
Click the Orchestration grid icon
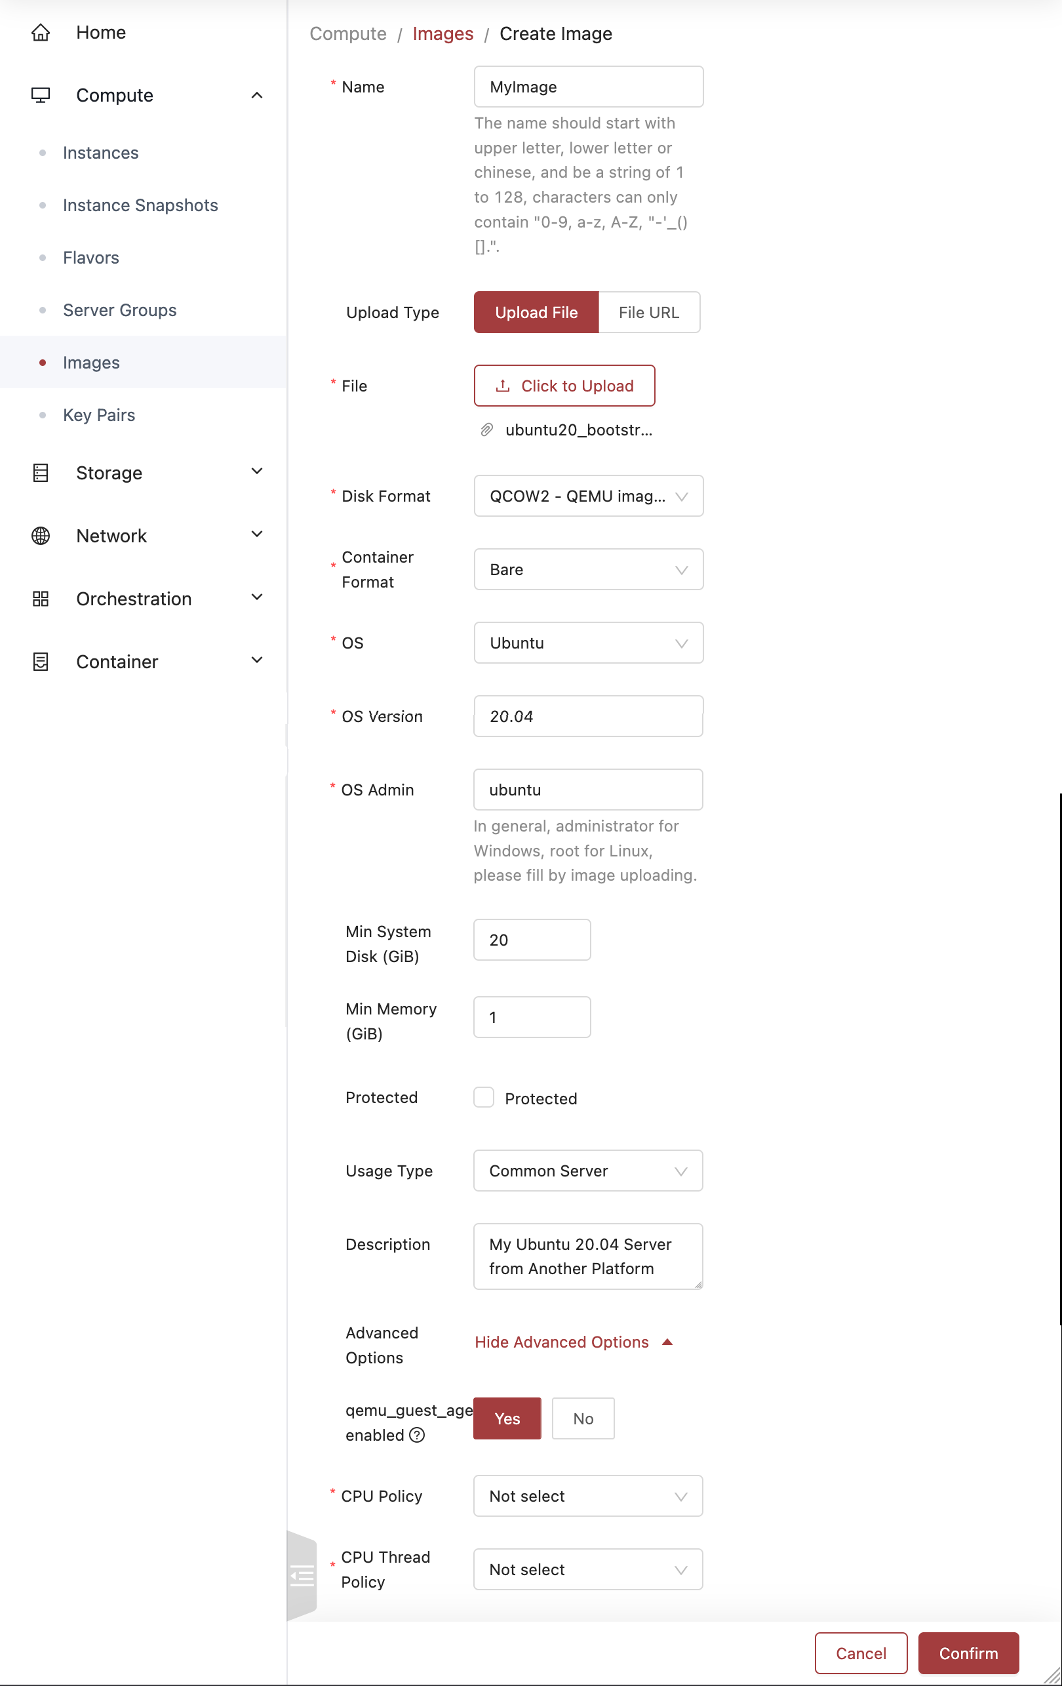[x=41, y=598]
